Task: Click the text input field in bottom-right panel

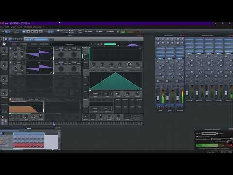Action: [x=209, y=133]
